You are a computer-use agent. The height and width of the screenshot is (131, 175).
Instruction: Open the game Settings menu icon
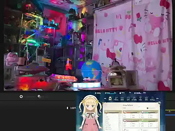pyautogui.click(x=152, y=99)
